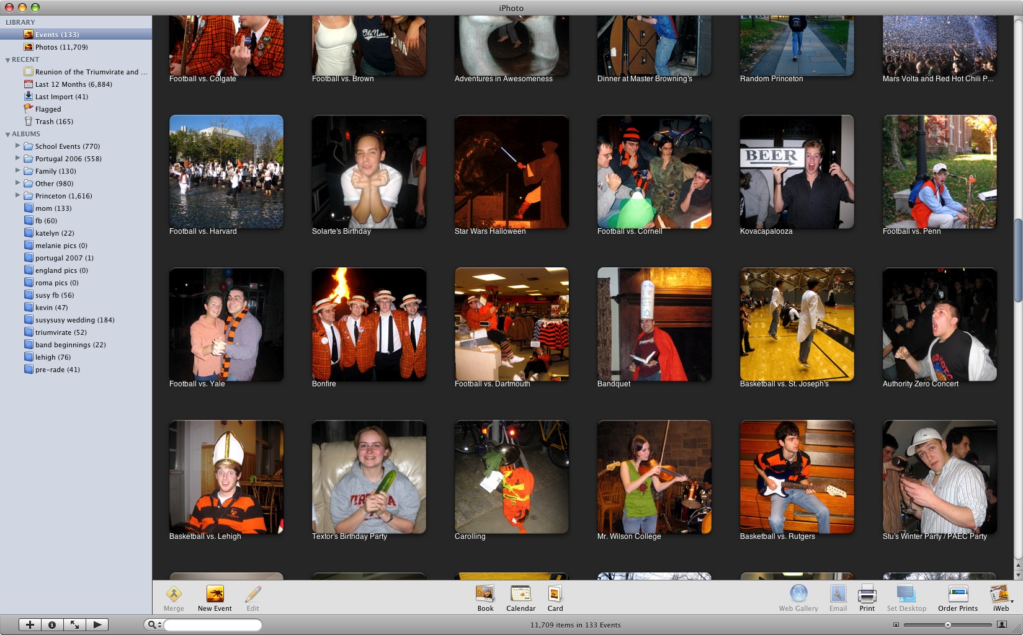Click the small thumbnail size icon

point(895,625)
